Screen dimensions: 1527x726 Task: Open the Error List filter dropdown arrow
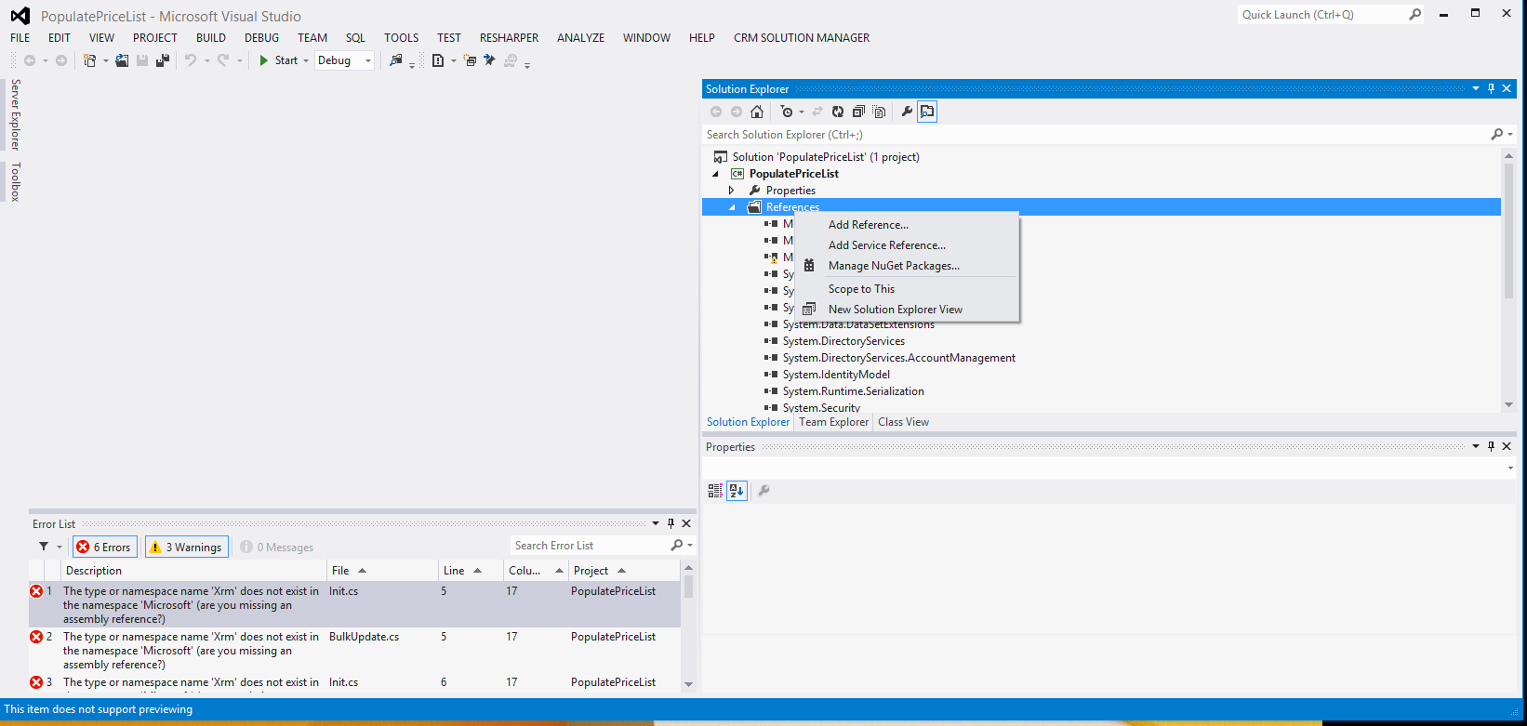pyautogui.click(x=60, y=547)
